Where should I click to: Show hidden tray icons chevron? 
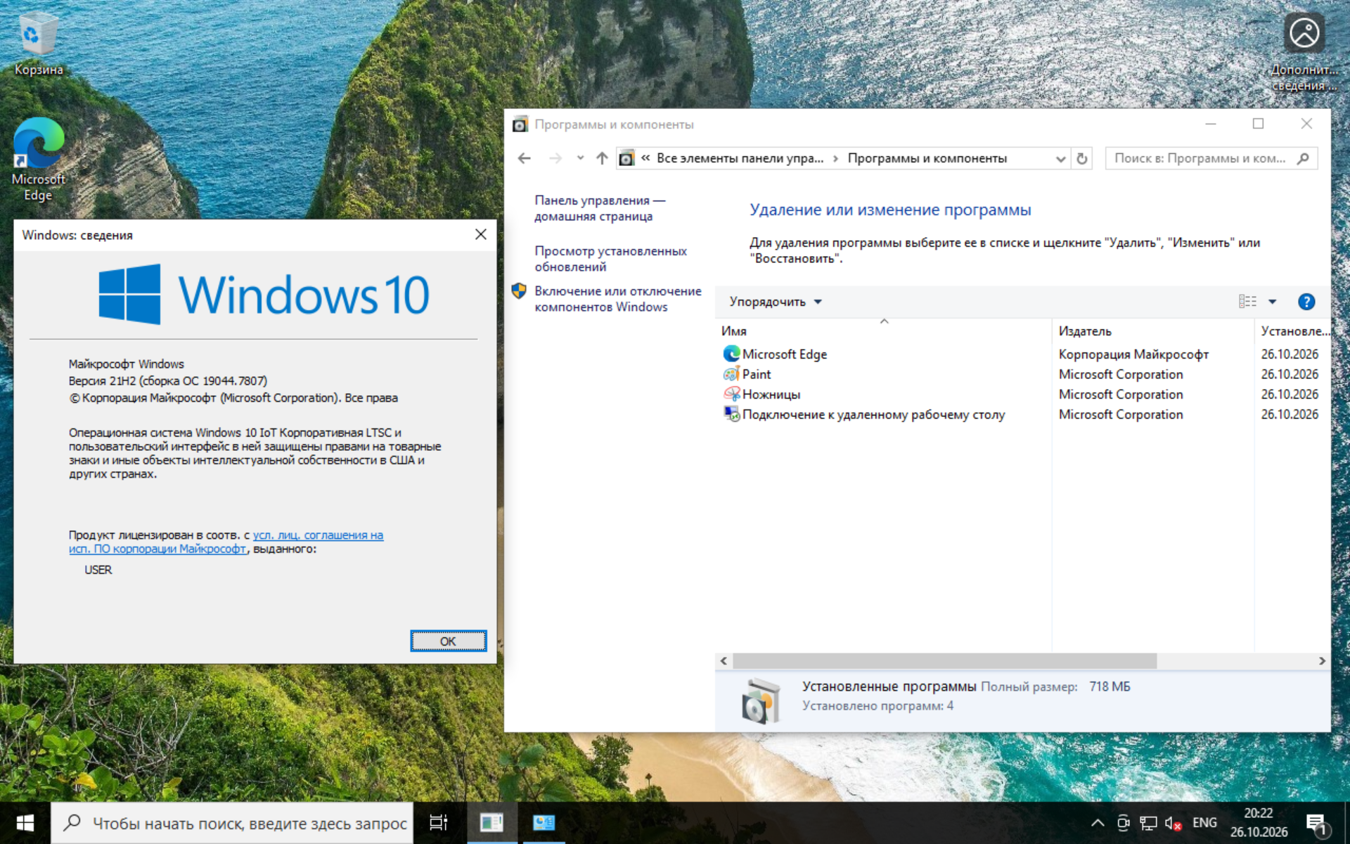(x=1098, y=823)
